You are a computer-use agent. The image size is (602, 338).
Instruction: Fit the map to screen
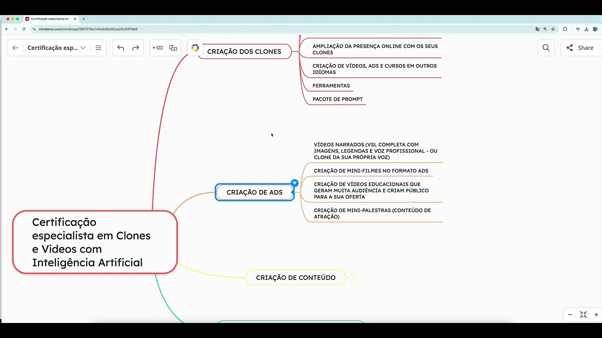[x=583, y=315]
